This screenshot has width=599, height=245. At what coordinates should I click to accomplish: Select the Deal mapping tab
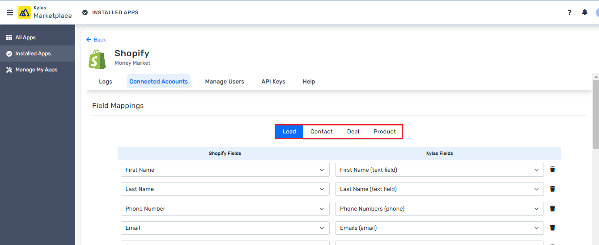[x=353, y=132]
